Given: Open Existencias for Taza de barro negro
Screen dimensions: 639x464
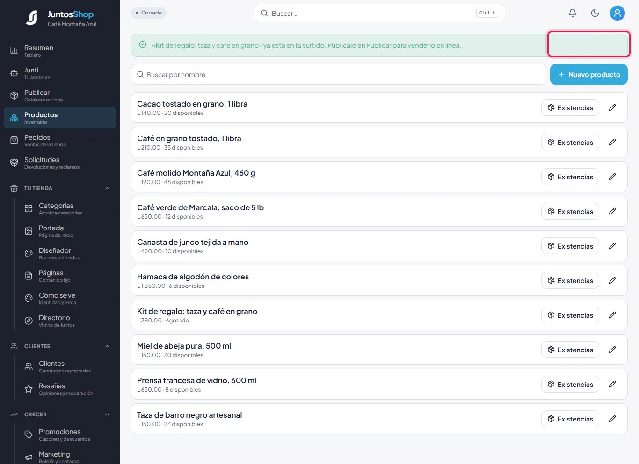Looking at the screenshot, I should (570, 419).
